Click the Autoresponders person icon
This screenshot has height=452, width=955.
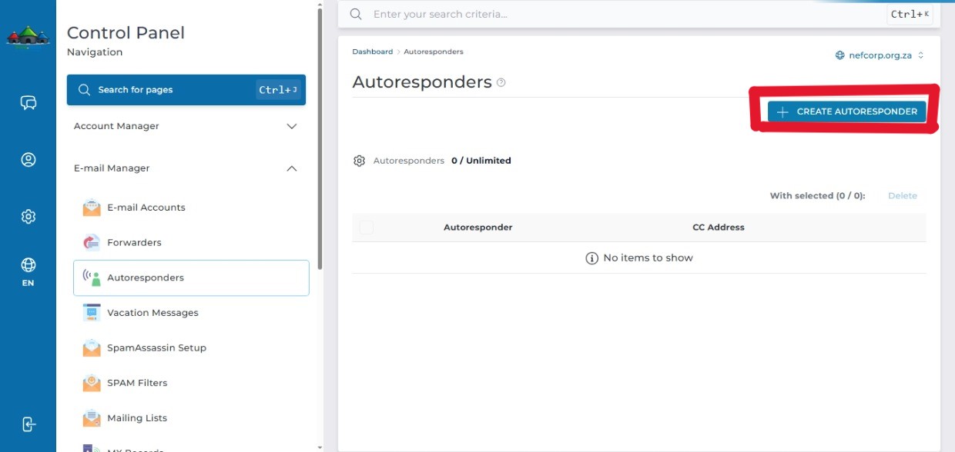click(x=92, y=278)
